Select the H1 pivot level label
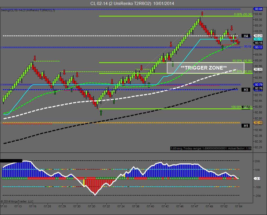 click(246, 126)
